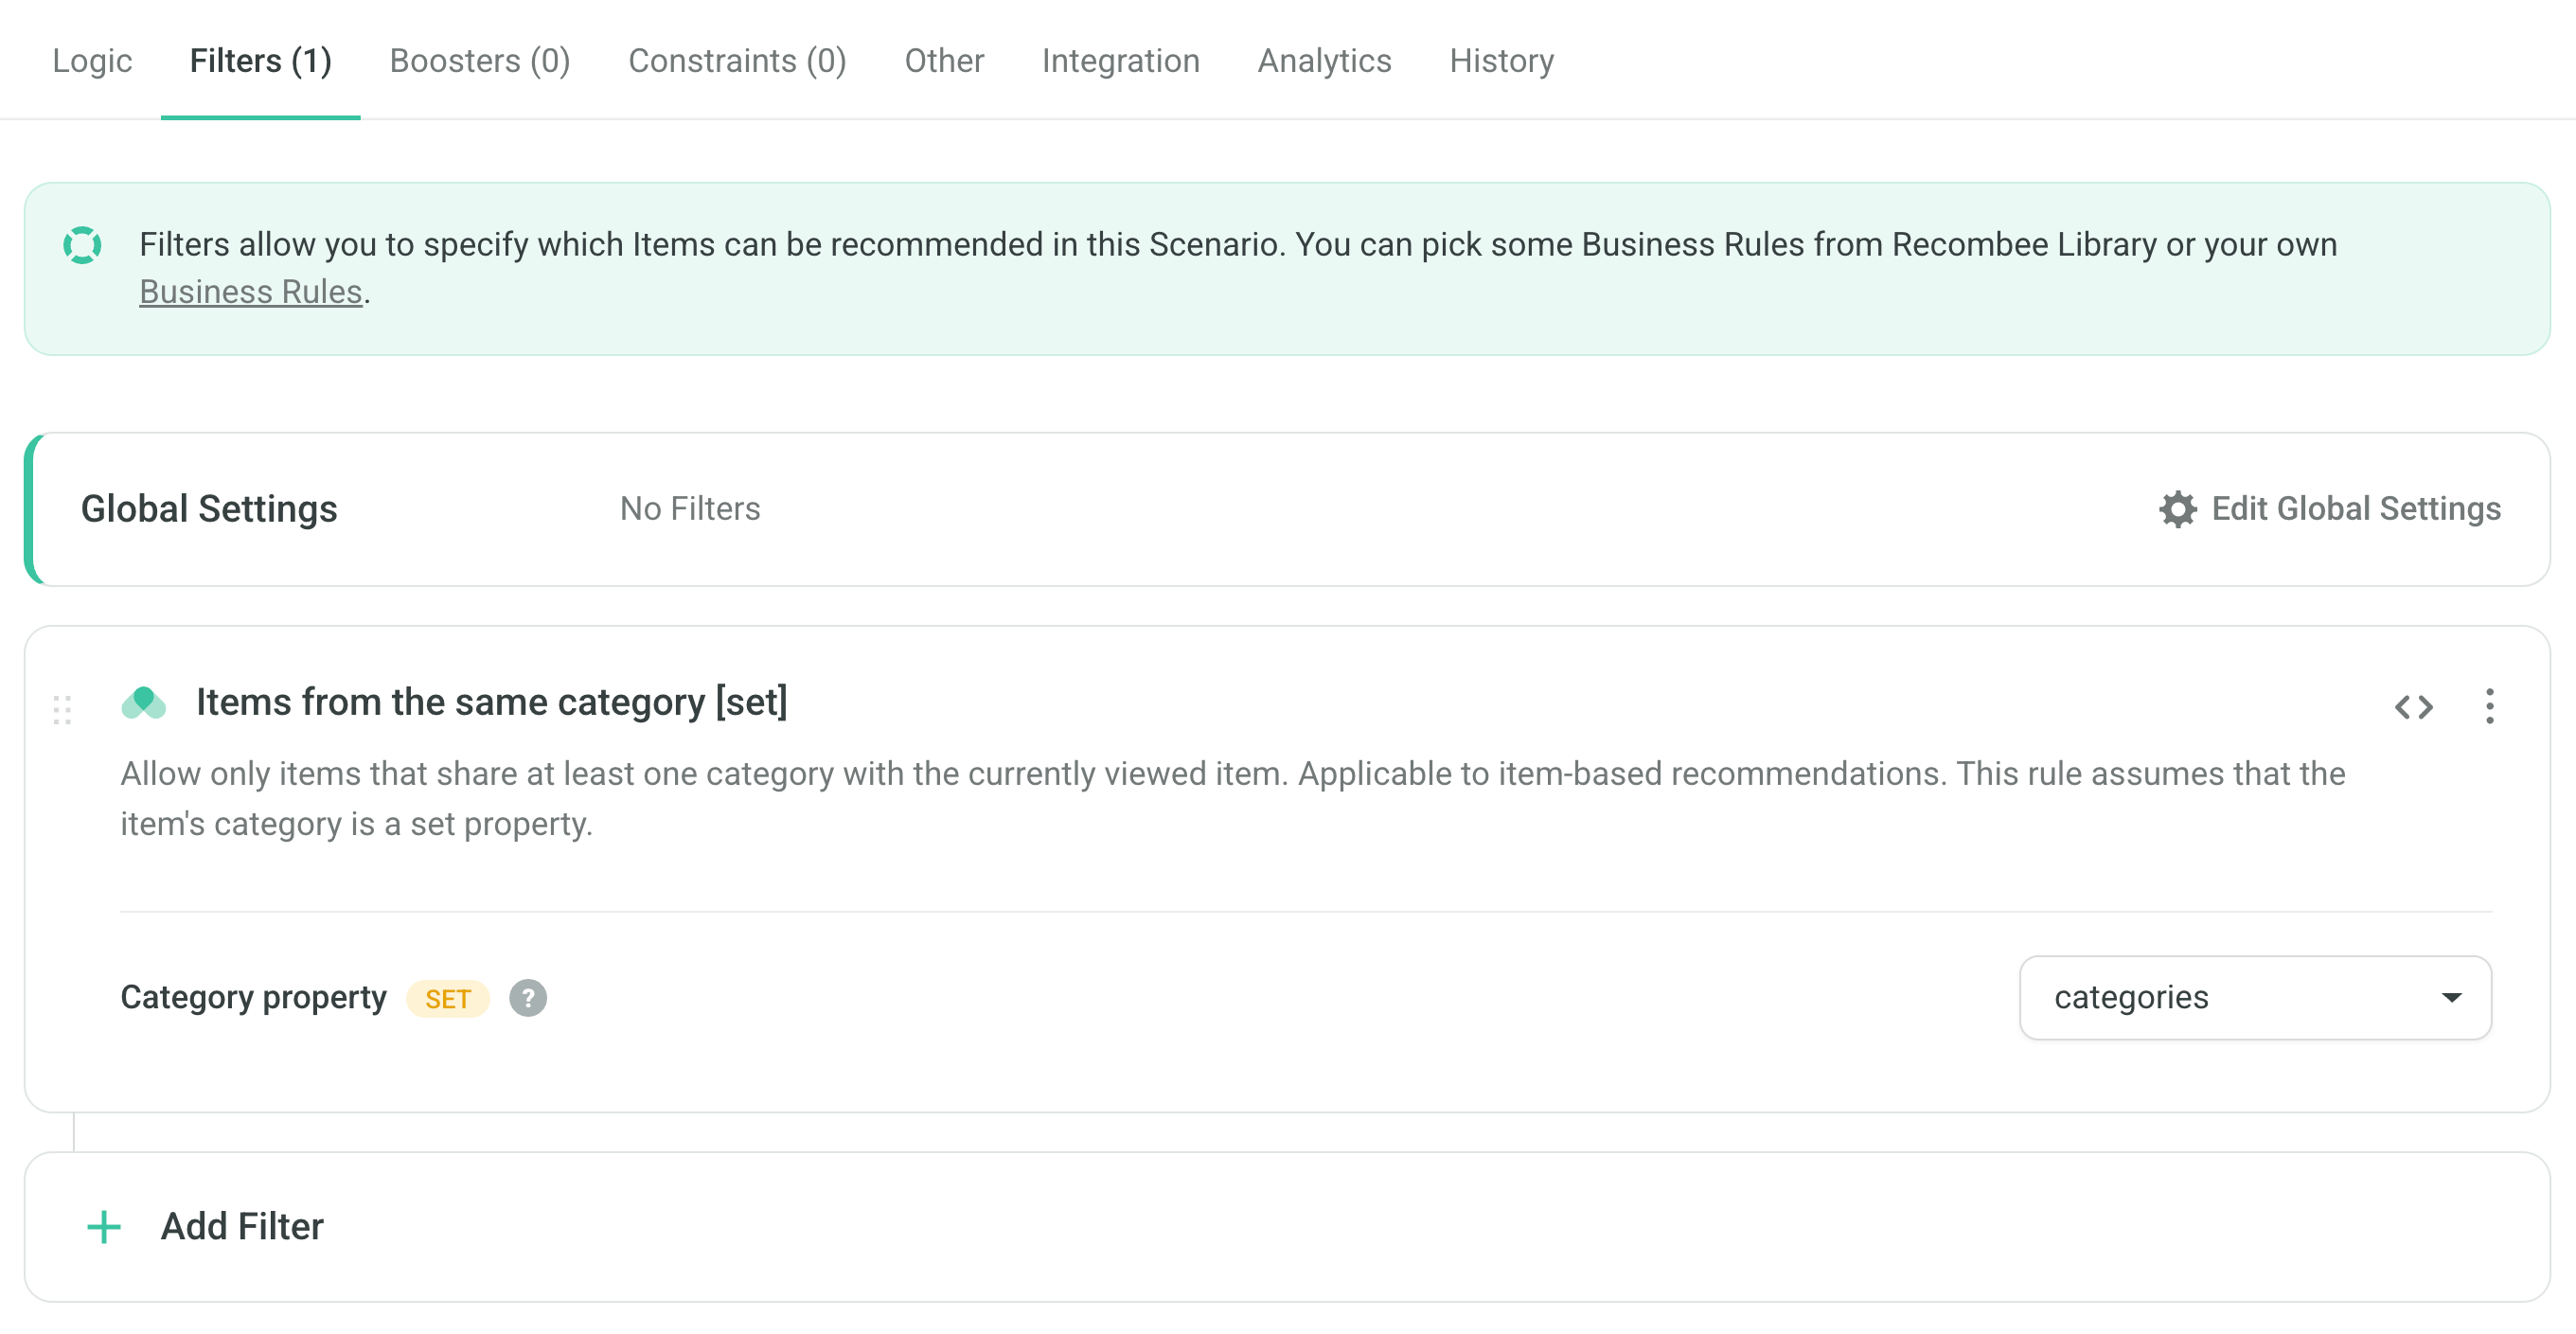Click the code view icon on the filter

coord(2417,706)
